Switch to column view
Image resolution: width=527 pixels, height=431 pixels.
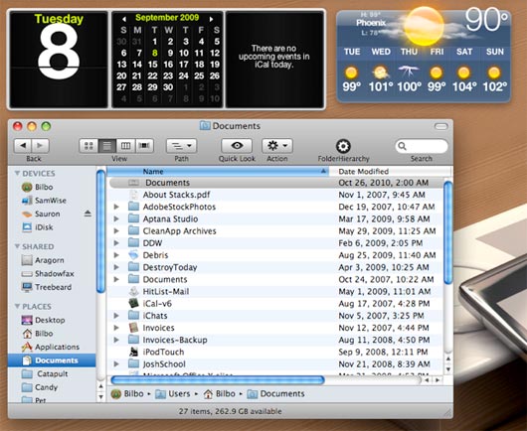125,146
